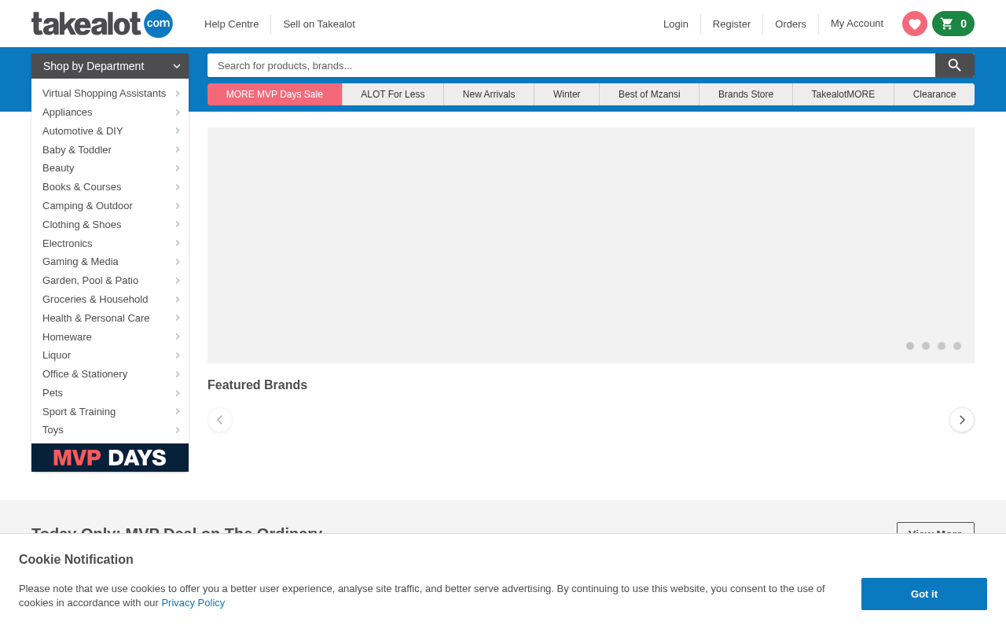Go to previous Featured Brands slide

pos(220,420)
